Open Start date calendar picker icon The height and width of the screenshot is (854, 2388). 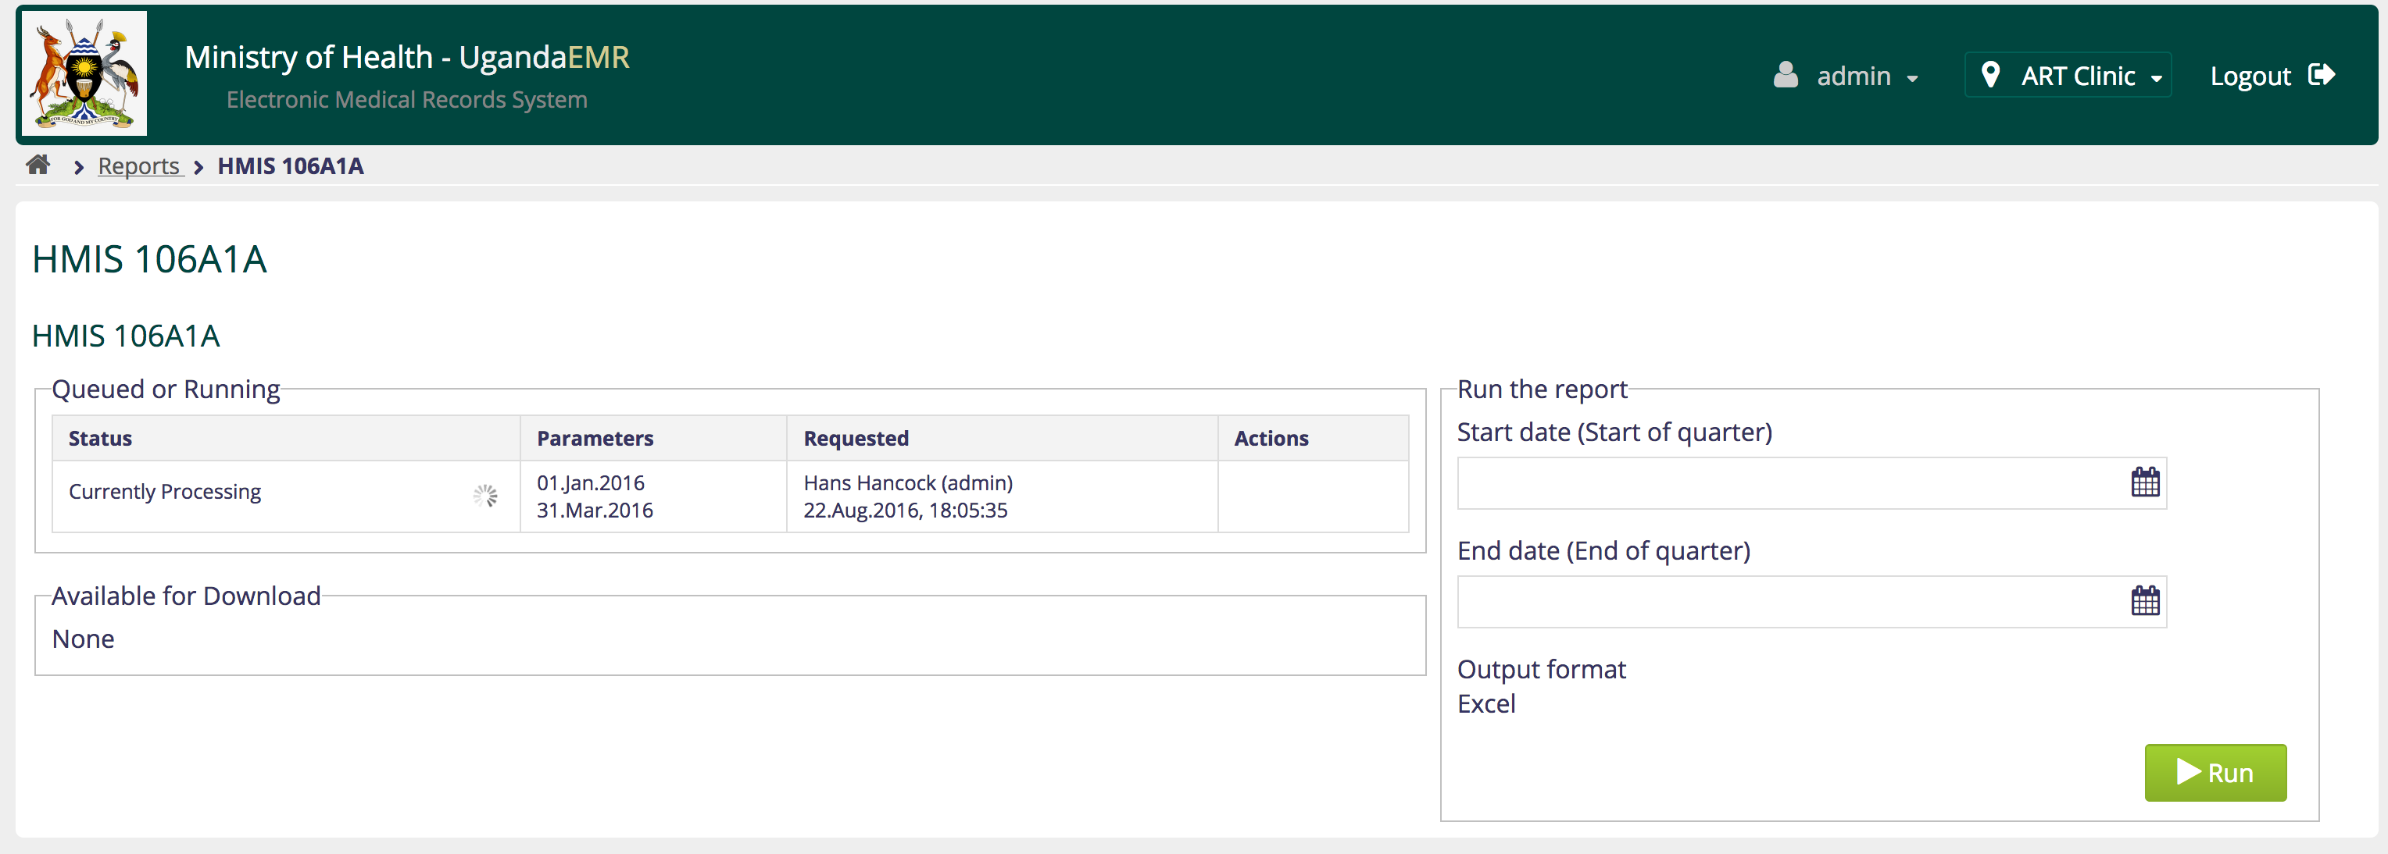[x=2144, y=482]
